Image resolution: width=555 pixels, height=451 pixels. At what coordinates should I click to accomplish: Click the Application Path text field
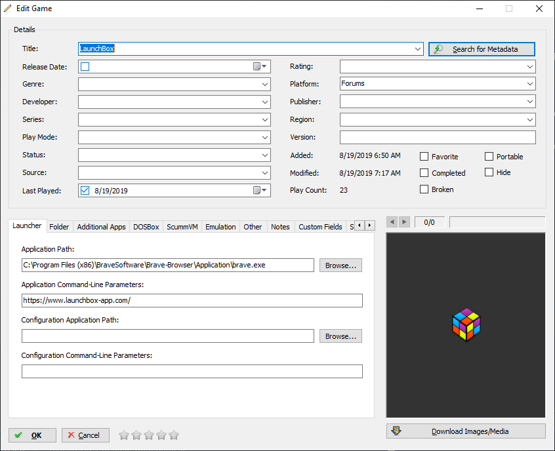[168, 265]
